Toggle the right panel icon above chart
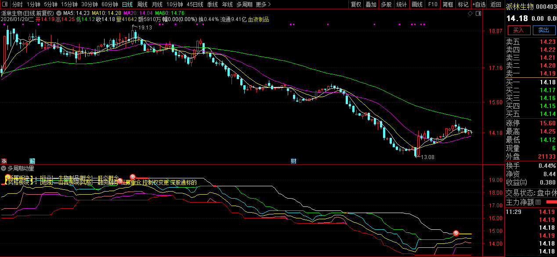The height and width of the screenshot is (257, 557). 477,14
